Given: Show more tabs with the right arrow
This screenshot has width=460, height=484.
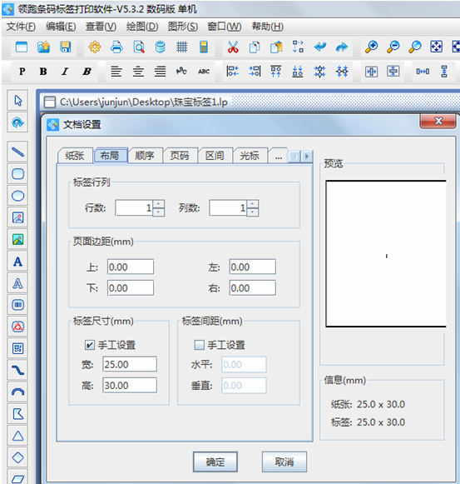Looking at the screenshot, I should pyautogui.click(x=306, y=157).
